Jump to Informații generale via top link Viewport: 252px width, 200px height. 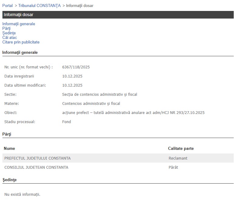[x=19, y=24]
